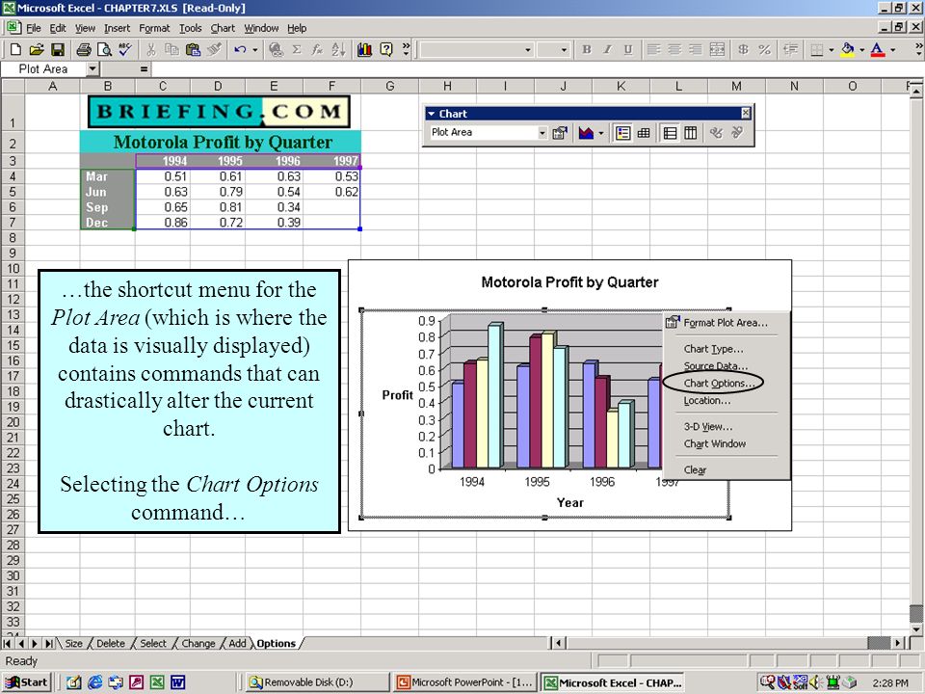Create a new workbook with New icon
Viewport: 925px width, 694px height.
pos(16,49)
